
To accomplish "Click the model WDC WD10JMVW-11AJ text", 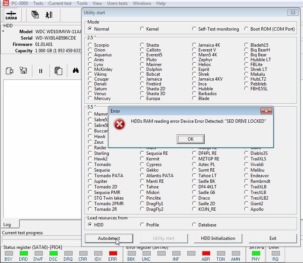I will tap(58, 32).
